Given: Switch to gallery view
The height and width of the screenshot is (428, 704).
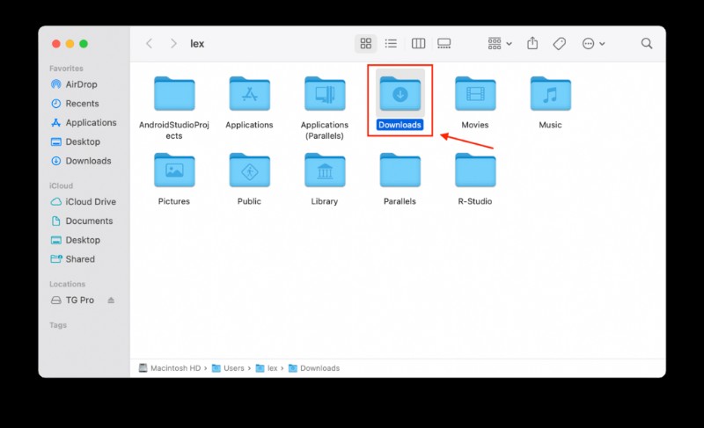Looking at the screenshot, I should click(444, 43).
